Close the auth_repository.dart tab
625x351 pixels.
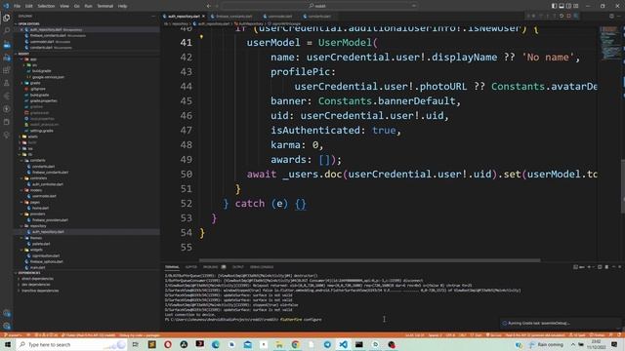(x=203, y=17)
